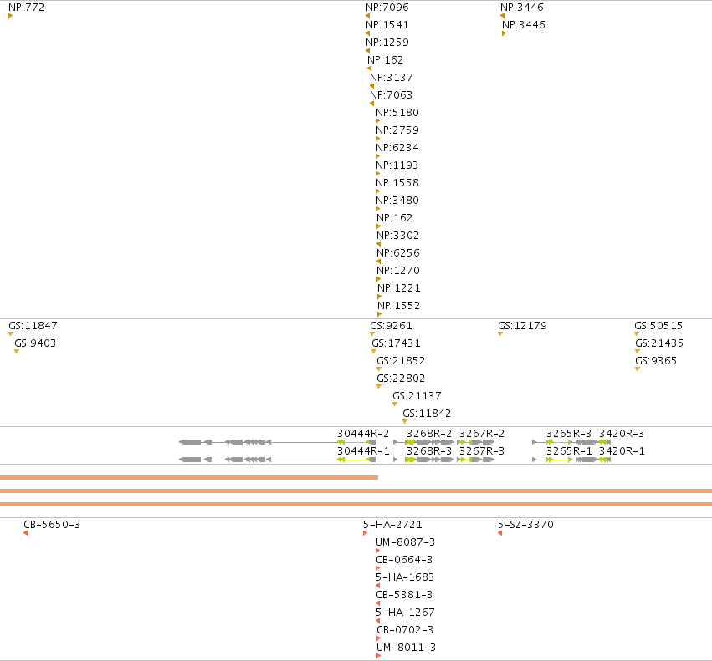Select the GS:21137 insertion marker
The width and height of the screenshot is (712, 661).
(395, 404)
